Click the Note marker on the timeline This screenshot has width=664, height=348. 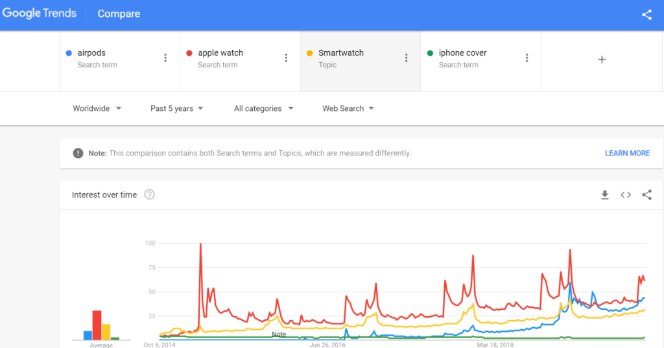click(279, 334)
